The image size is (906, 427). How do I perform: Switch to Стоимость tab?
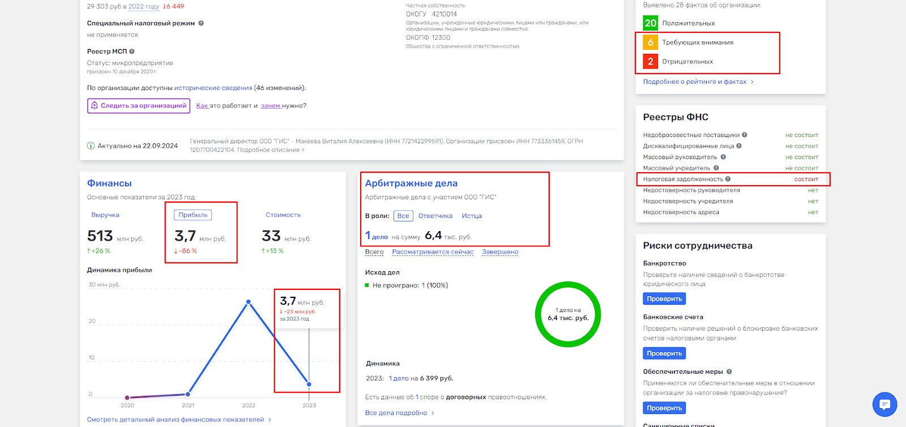point(283,215)
